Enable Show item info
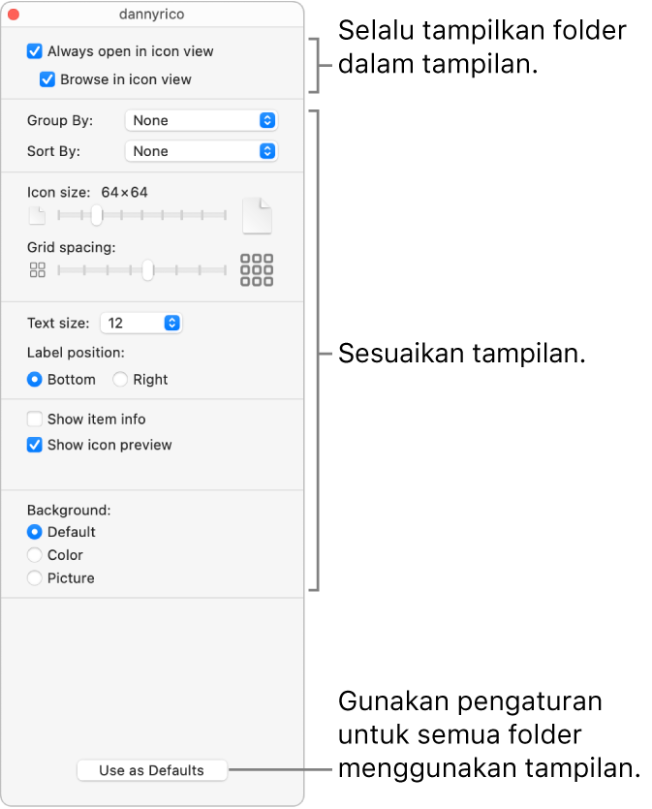Image resolution: width=652 pixels, height=809 pixels. 35,419
